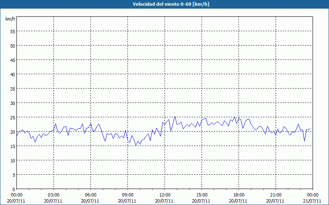
Task: Click the 12:00 time label
Action: click(165, 195)
